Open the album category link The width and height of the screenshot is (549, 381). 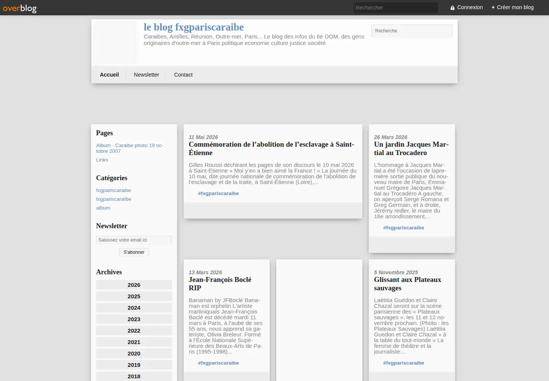[x=103, y=208]
